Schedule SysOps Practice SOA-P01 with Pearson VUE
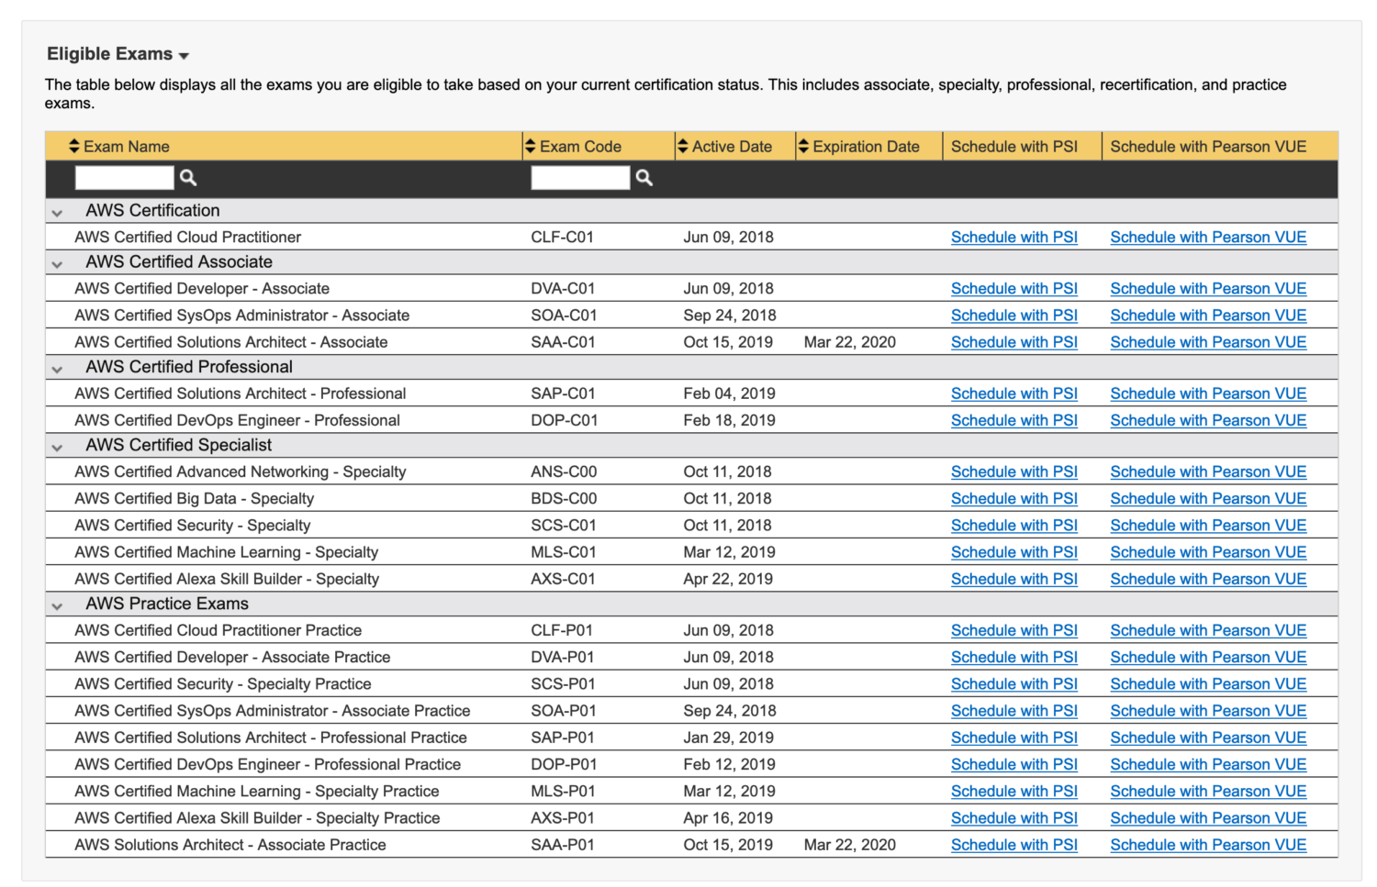The image size is (1377, 887). click(1208, 711)
